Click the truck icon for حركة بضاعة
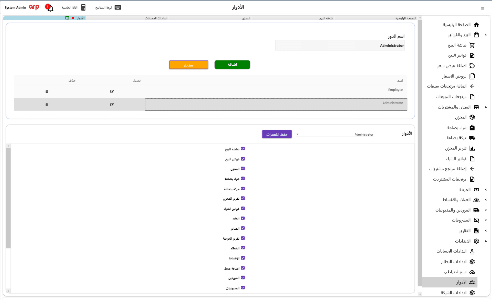The image size is (492, 300). [472, 138]
